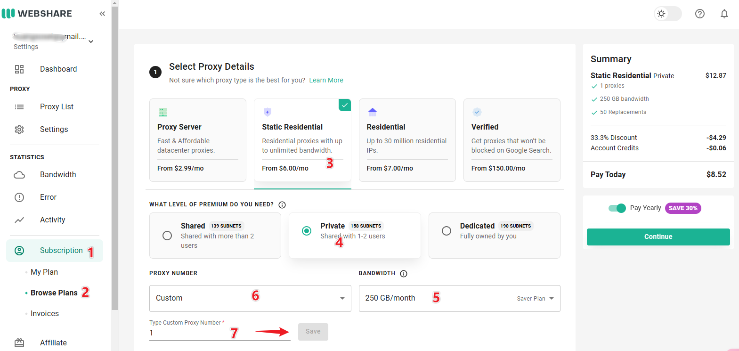Collapse the sidebar with double-chevron icon

(x=102, y=14)
